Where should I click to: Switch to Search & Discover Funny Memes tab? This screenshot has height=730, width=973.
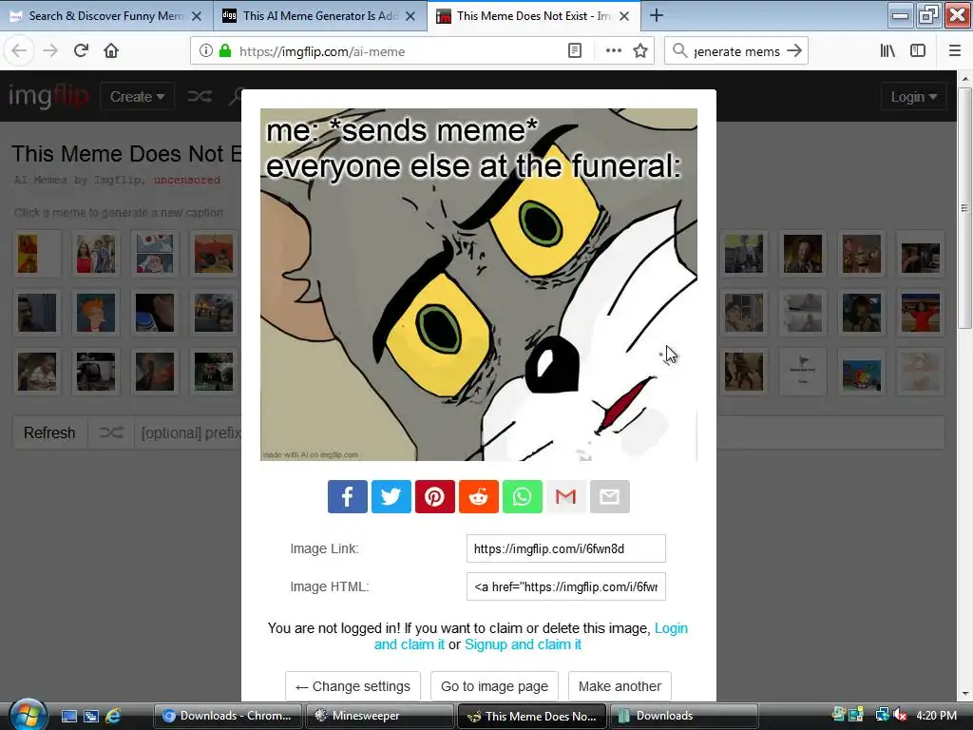tap(106, 15)
